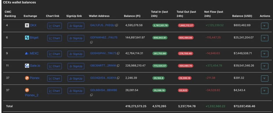Select Gate.io balance 226,988,210.47
This screenshot has height=113, width=273.
click(135, 66)
